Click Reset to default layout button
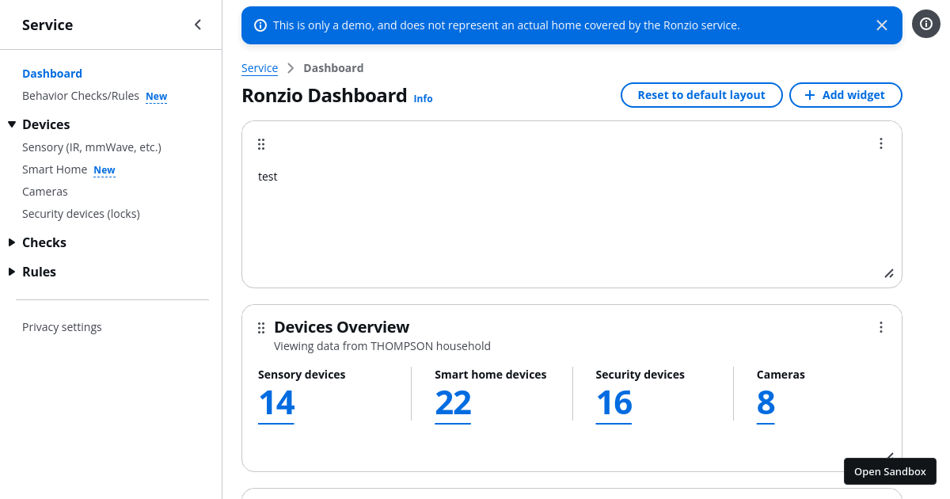The image size is (950, 499). [x=701, y=95]
